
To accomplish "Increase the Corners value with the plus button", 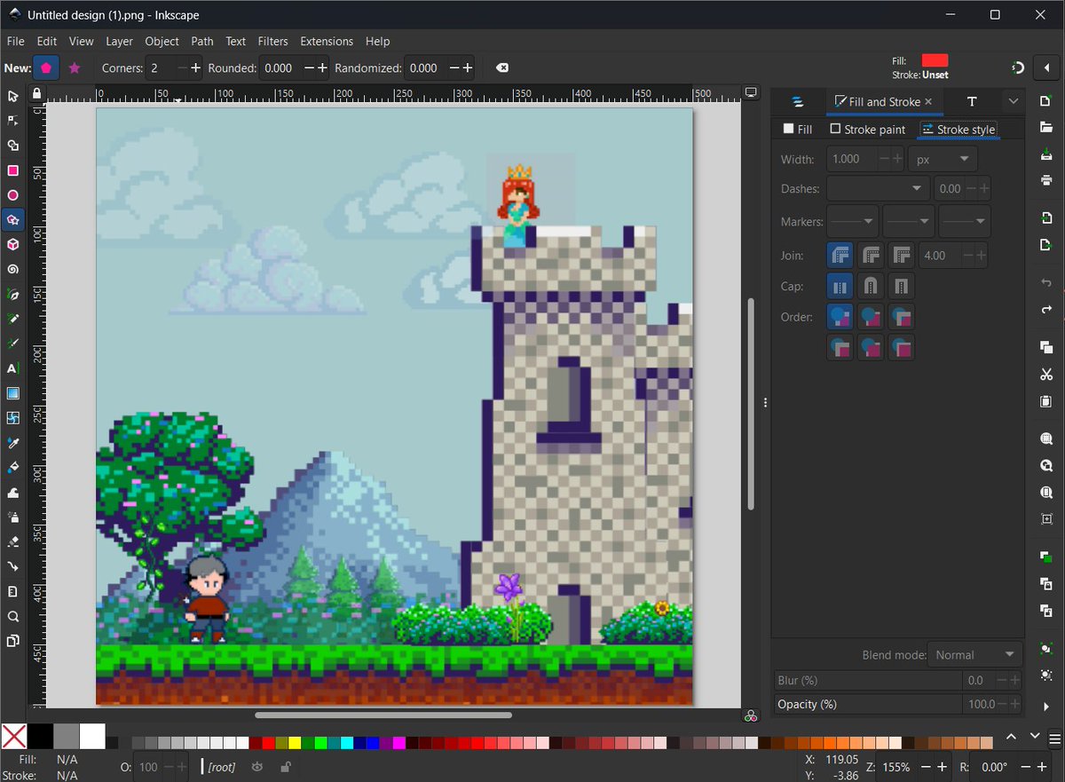I will tap(194, 67).
